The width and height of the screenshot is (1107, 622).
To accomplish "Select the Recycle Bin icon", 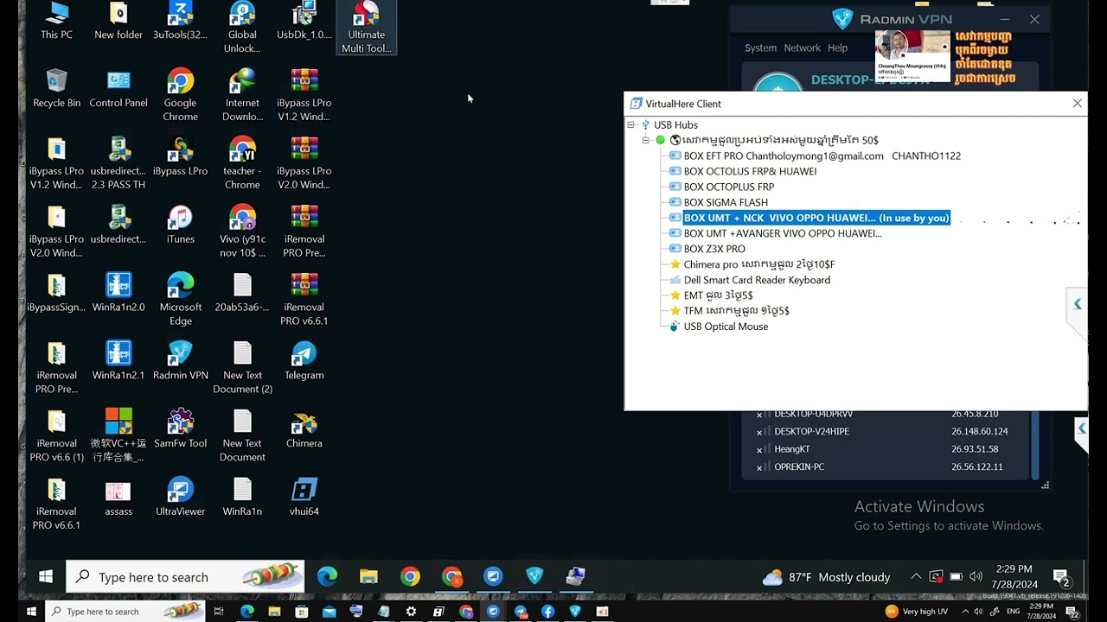I will [x=56, y=89].
